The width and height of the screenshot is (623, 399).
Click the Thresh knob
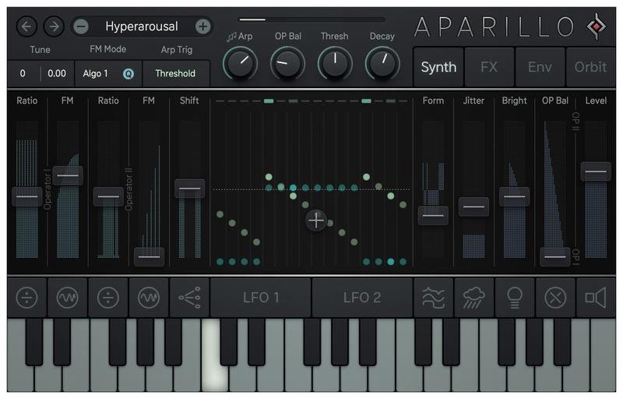pyautogui.click(x=335, y=64)
